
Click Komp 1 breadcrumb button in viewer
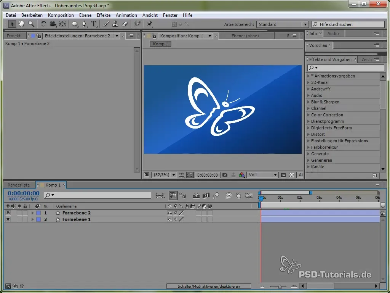(x=160, y=44)
